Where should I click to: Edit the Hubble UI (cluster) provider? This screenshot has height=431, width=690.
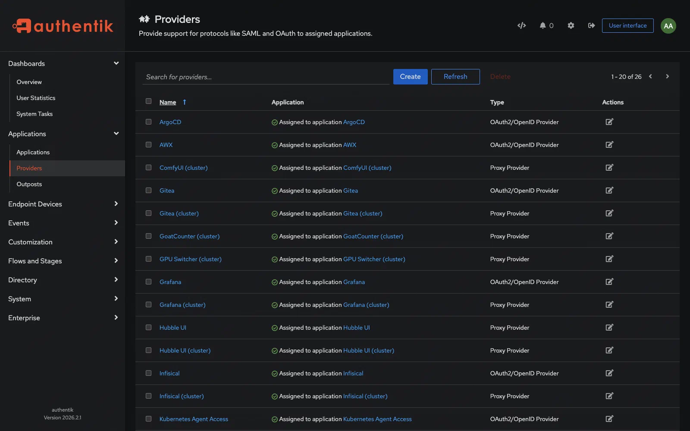click(609, 350)
